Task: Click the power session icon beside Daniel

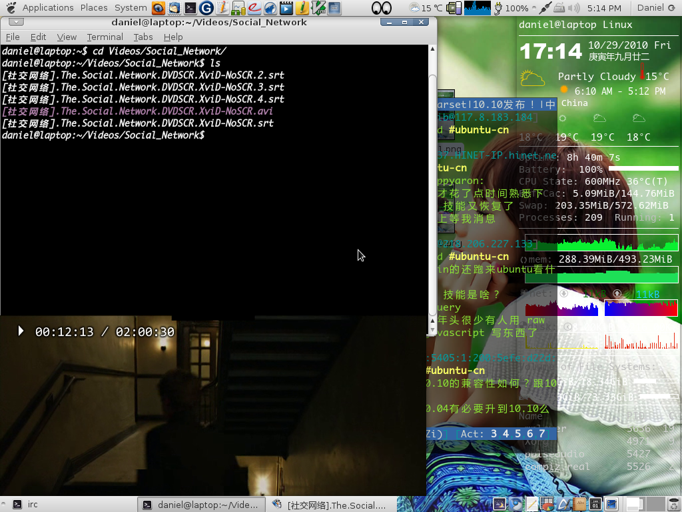Action: [671, 8]
